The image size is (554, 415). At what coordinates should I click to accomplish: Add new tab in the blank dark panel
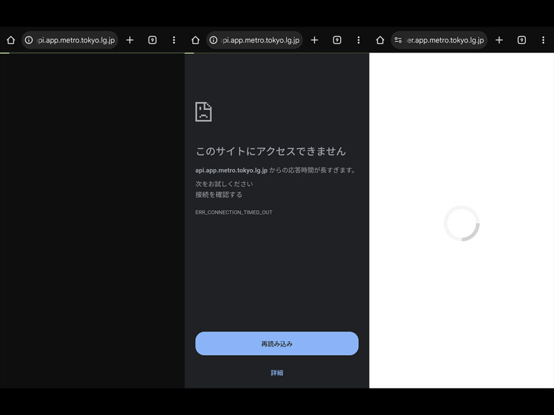click(130, 40)
